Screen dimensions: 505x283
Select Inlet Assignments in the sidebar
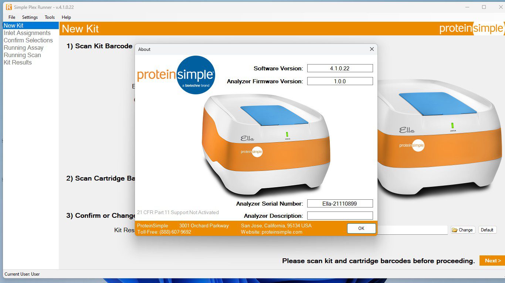tap(27, 33)
